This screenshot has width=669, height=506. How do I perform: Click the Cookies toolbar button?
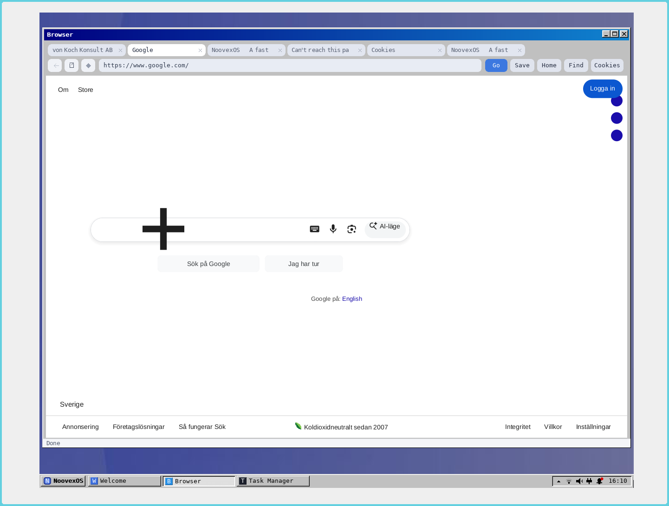point(607,65)
